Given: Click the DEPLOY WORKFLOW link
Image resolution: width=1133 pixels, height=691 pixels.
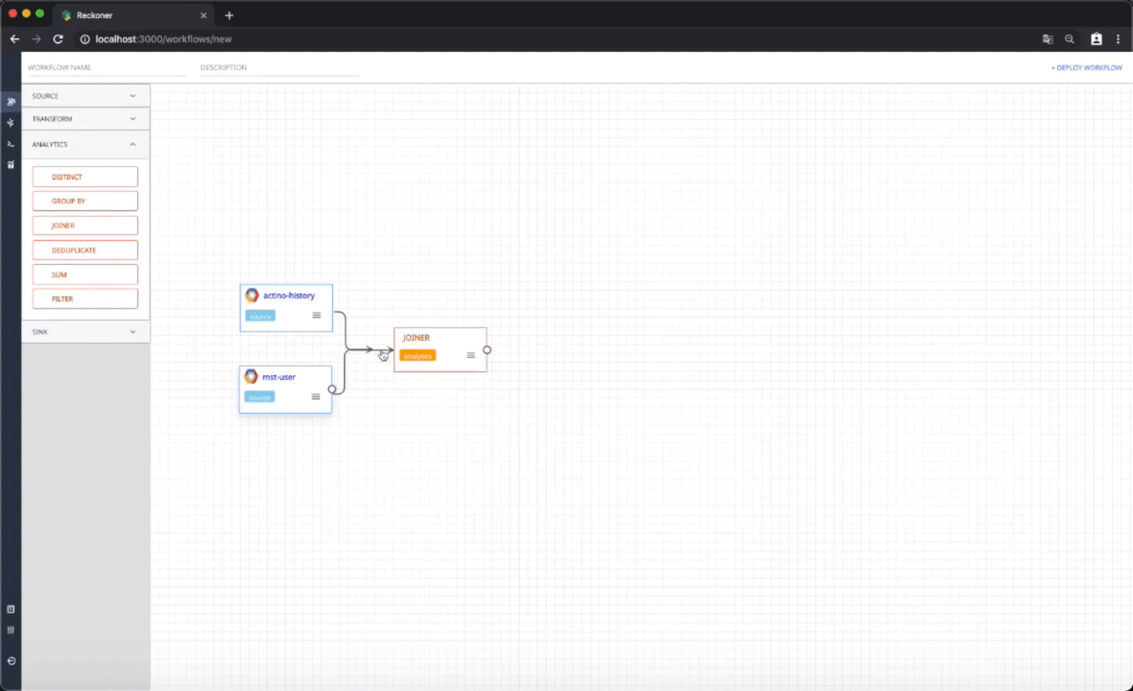Looking at the screenshot, I should coord(1087,68).
